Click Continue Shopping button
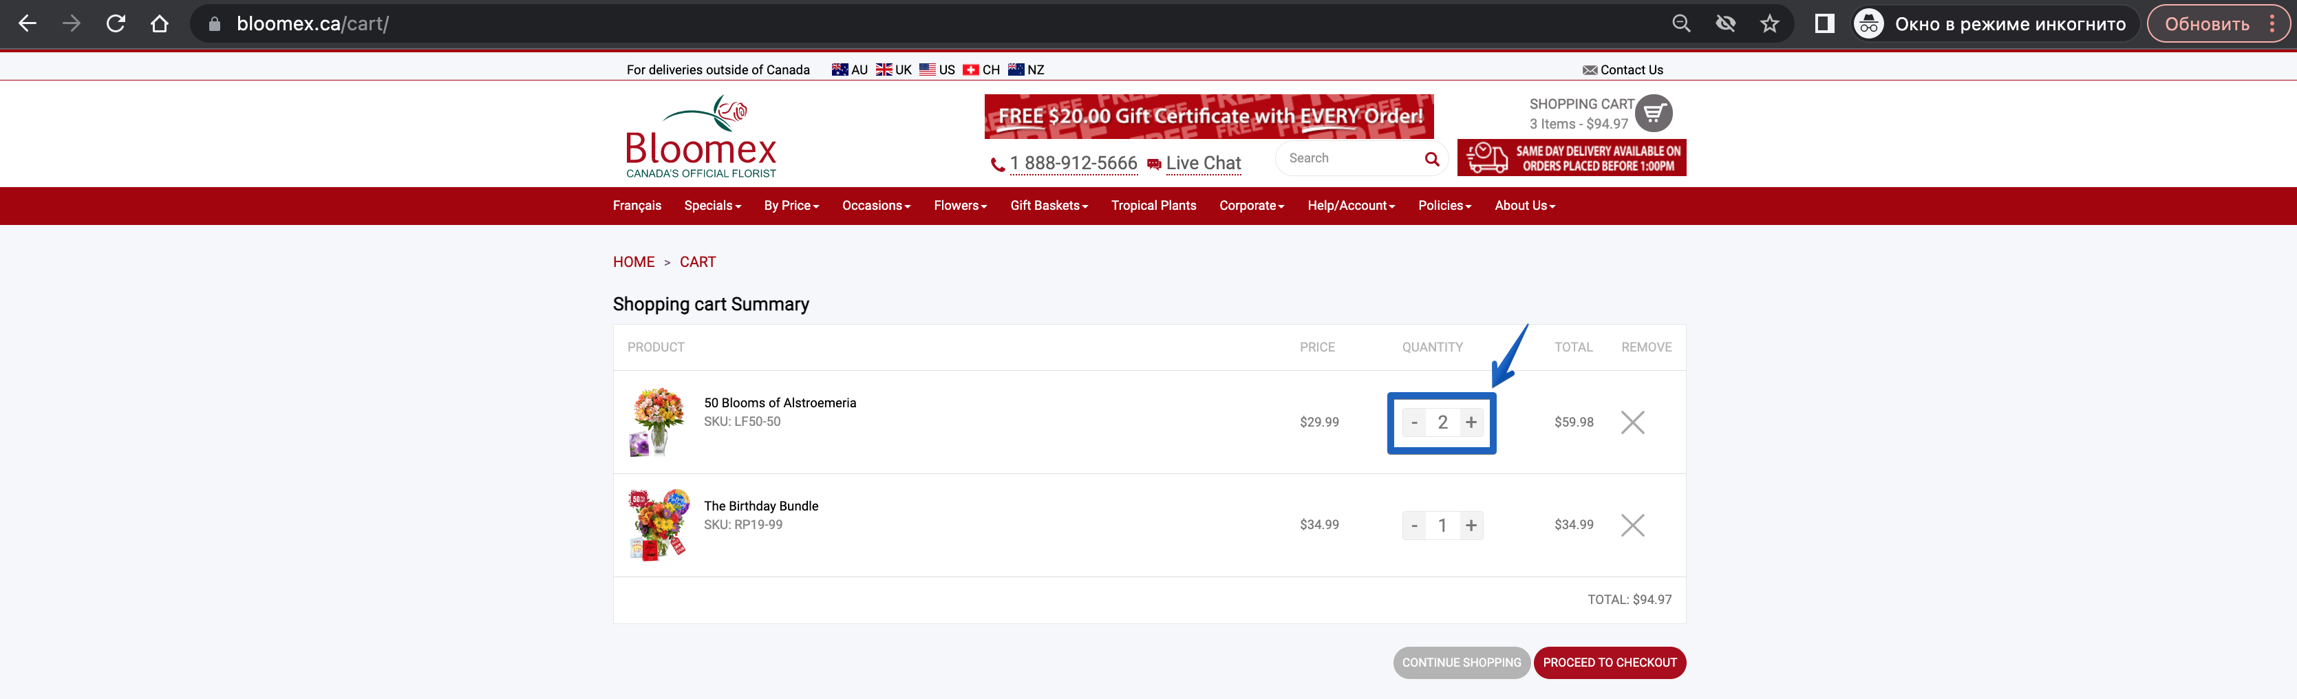The width and height of the screenshot is (2297, 699). point(1462,663)
